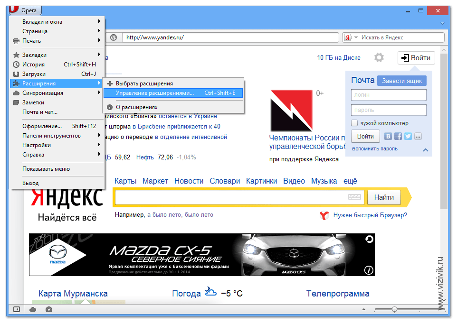Choose Выбрать расширения in submenu
The height and width of the screenshot is (324, 457).
click(173, 83)
